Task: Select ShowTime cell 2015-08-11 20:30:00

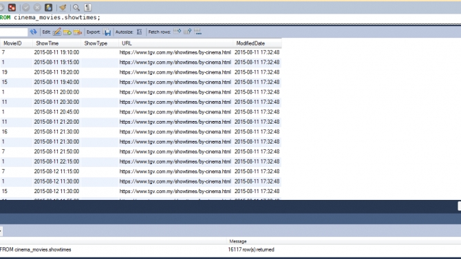Action: [x=56, y=102]
